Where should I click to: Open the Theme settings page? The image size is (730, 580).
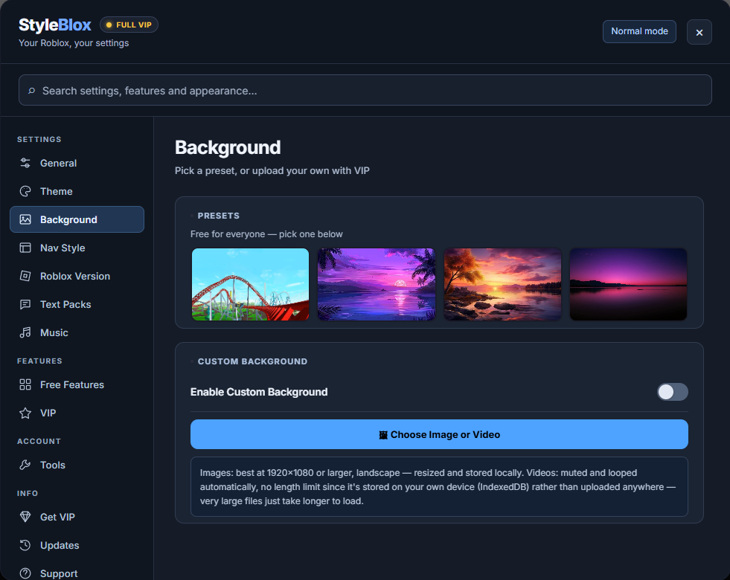coord(77,191)
